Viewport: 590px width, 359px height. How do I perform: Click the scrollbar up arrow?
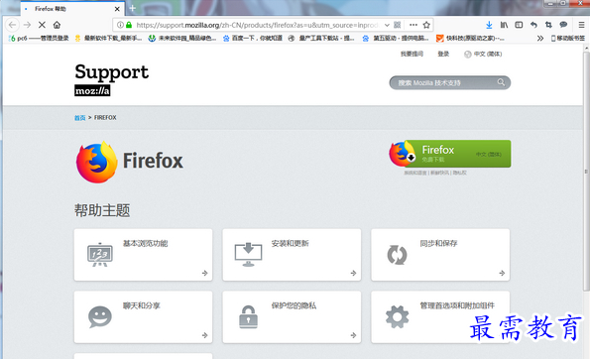pos(586,48)
